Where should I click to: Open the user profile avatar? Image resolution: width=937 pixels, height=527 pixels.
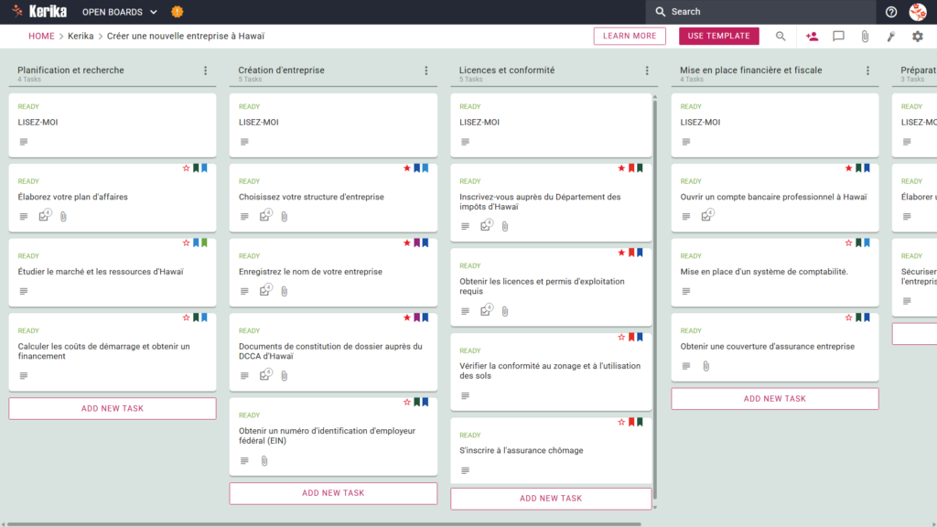coord(917,11)
